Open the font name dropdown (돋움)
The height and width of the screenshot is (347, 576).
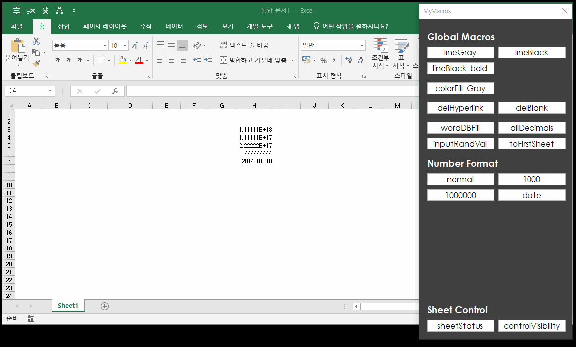pos(105,45)
